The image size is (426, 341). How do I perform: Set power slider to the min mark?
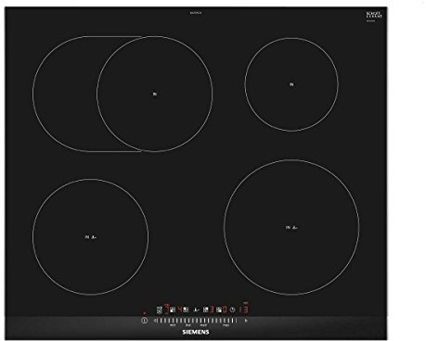tap(174, 325)
